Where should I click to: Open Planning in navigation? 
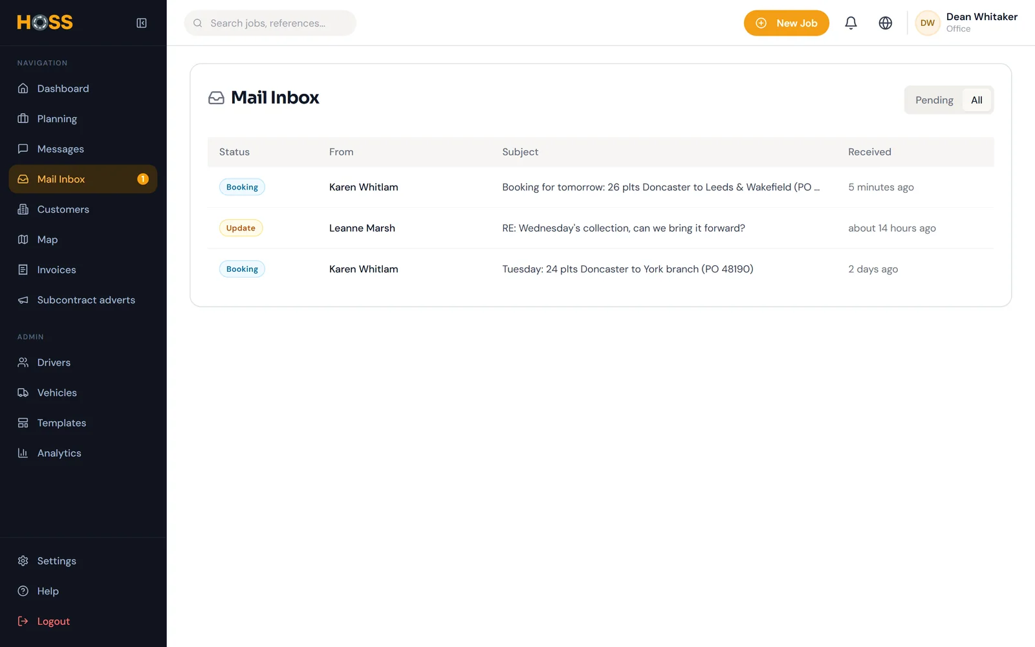tap(83, 118)
